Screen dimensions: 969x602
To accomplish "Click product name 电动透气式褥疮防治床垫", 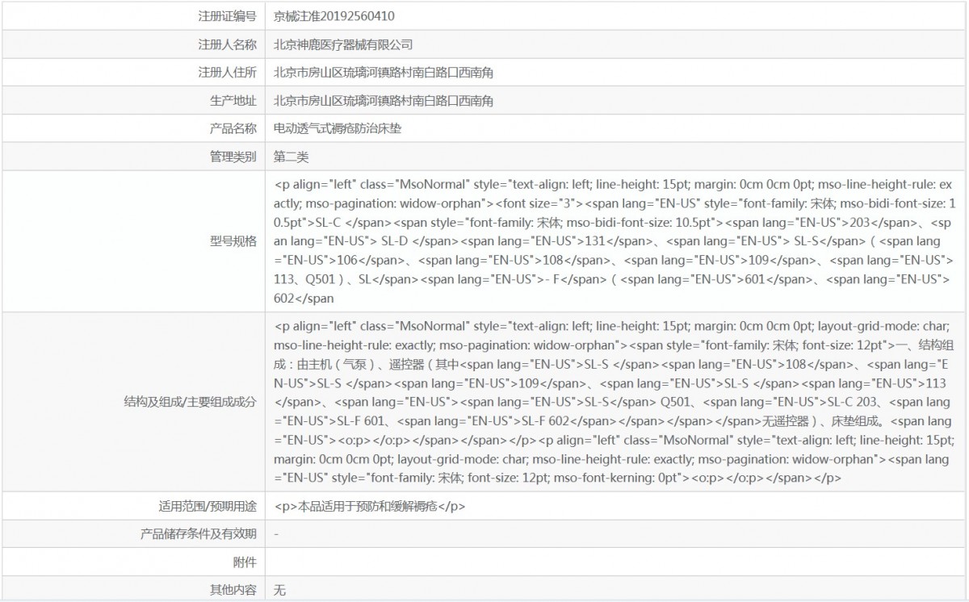I will [338, 128].
